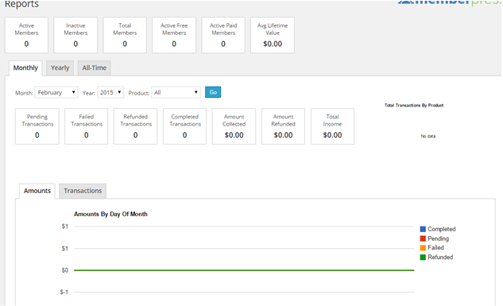Click the '$0' axis label
Viewport: 503px width, 306px height.
tap(65, 270)
